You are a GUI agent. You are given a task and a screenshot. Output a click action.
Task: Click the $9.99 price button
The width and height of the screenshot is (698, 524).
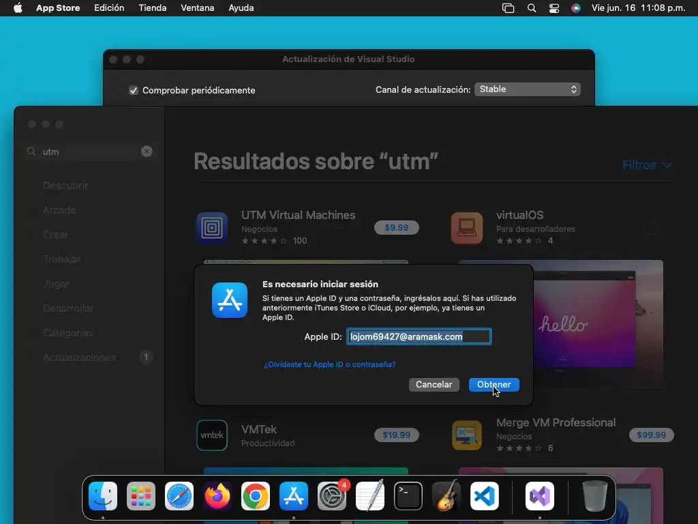click(x=396, y=228)
